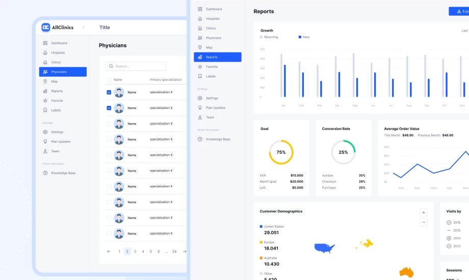Click the blue United States map shape
469x280 pixels.
tap(325, 248)
